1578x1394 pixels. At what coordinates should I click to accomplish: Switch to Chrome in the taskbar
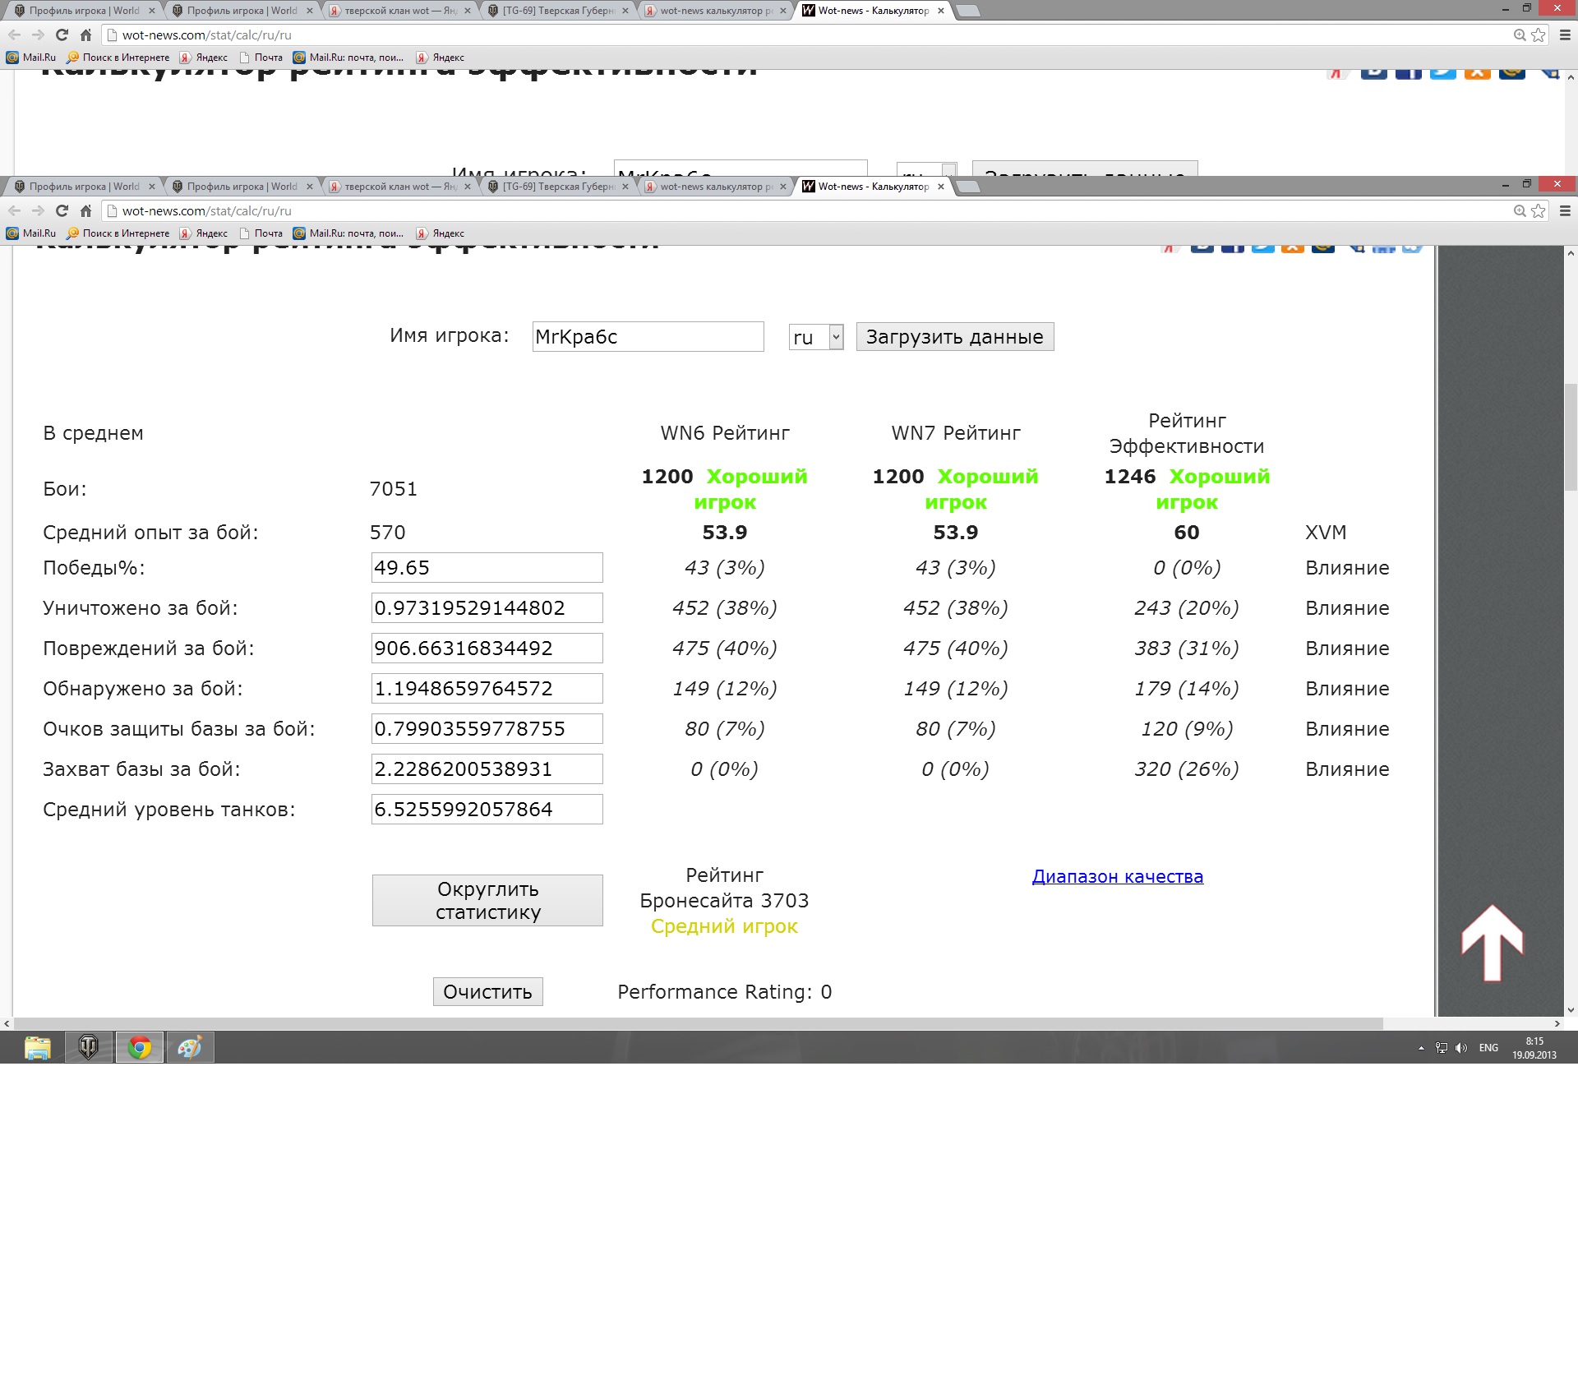click(x=140, y=1047)
